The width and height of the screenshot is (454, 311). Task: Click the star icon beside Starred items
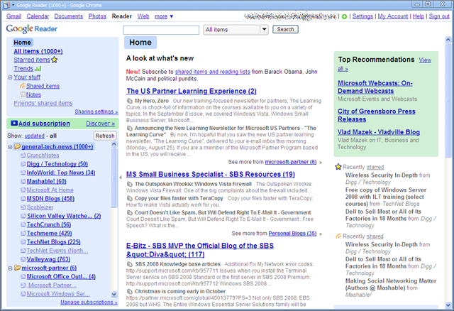(54, 60)
